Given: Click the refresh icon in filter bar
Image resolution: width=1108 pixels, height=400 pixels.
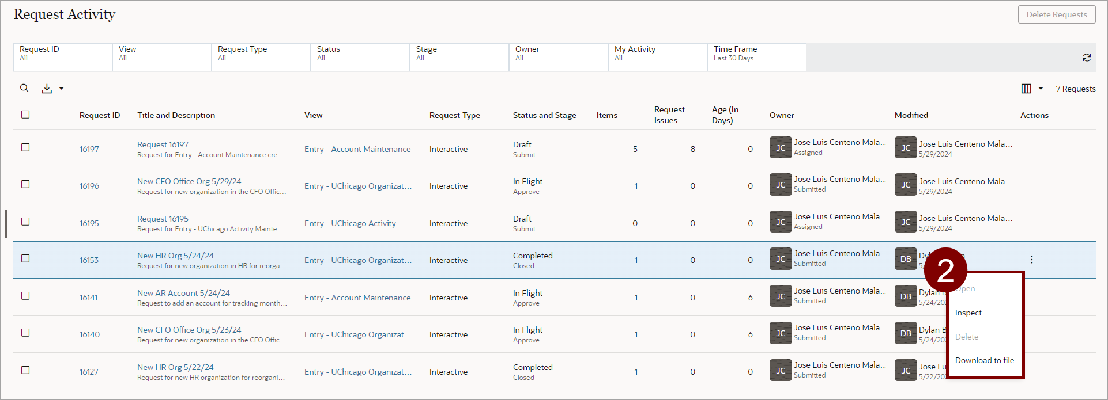Looking at the screenshot, I should (x=1087, y=58).
